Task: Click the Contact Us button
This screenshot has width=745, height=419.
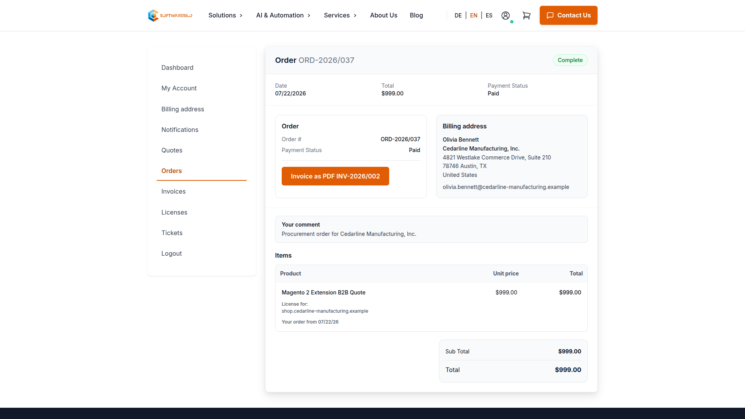Action: click(568, 16)
